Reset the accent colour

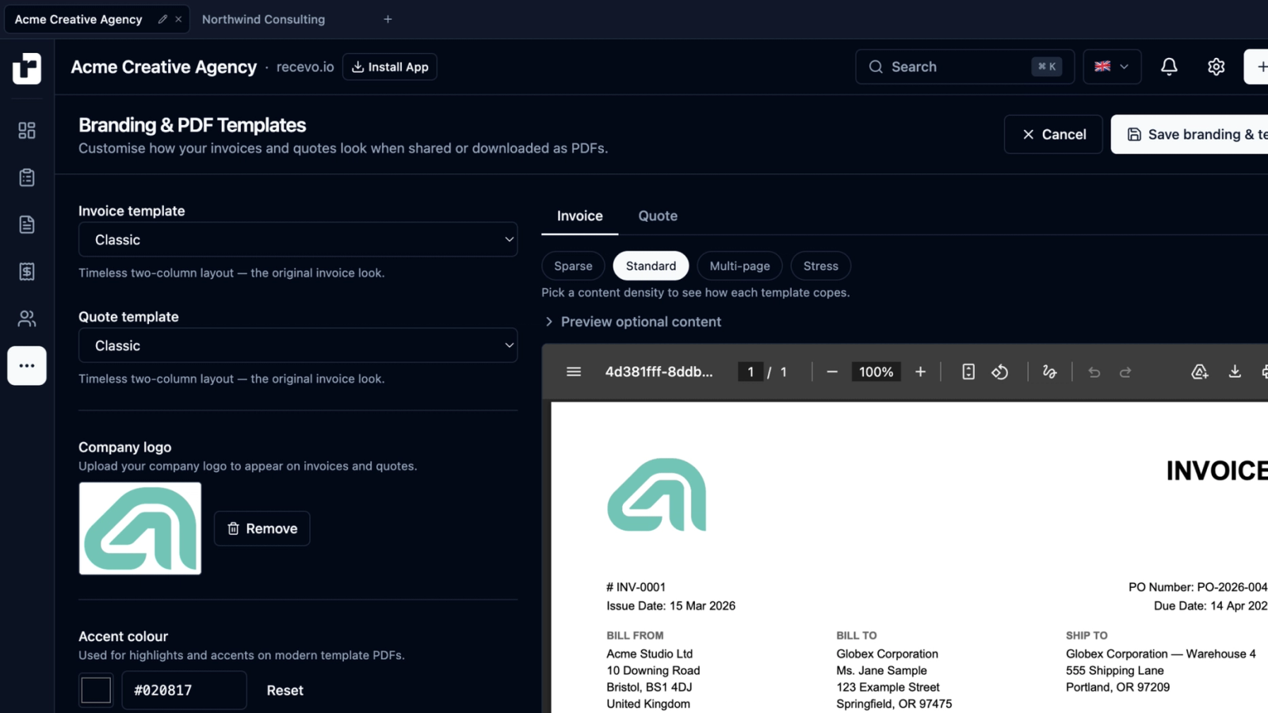click(285, 690)
